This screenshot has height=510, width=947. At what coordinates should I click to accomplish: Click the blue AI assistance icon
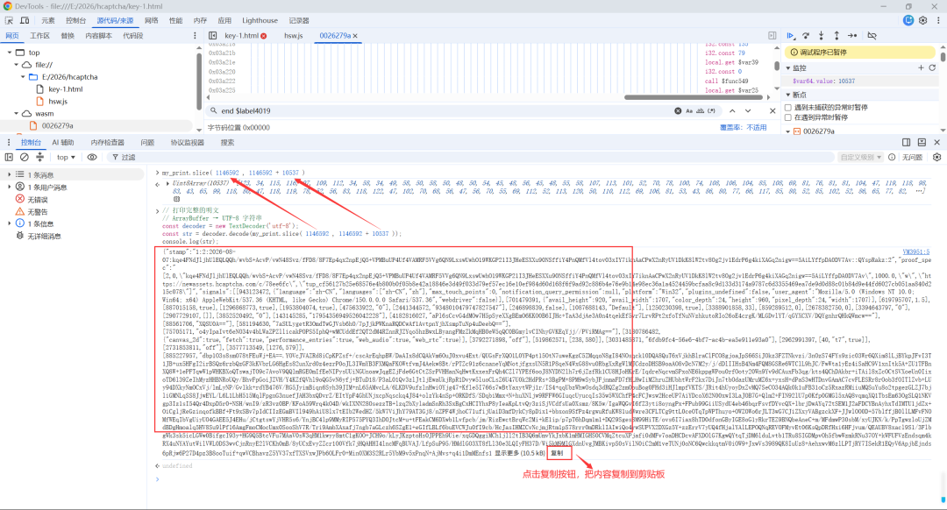pyautogui.click(x=908, y=20)
